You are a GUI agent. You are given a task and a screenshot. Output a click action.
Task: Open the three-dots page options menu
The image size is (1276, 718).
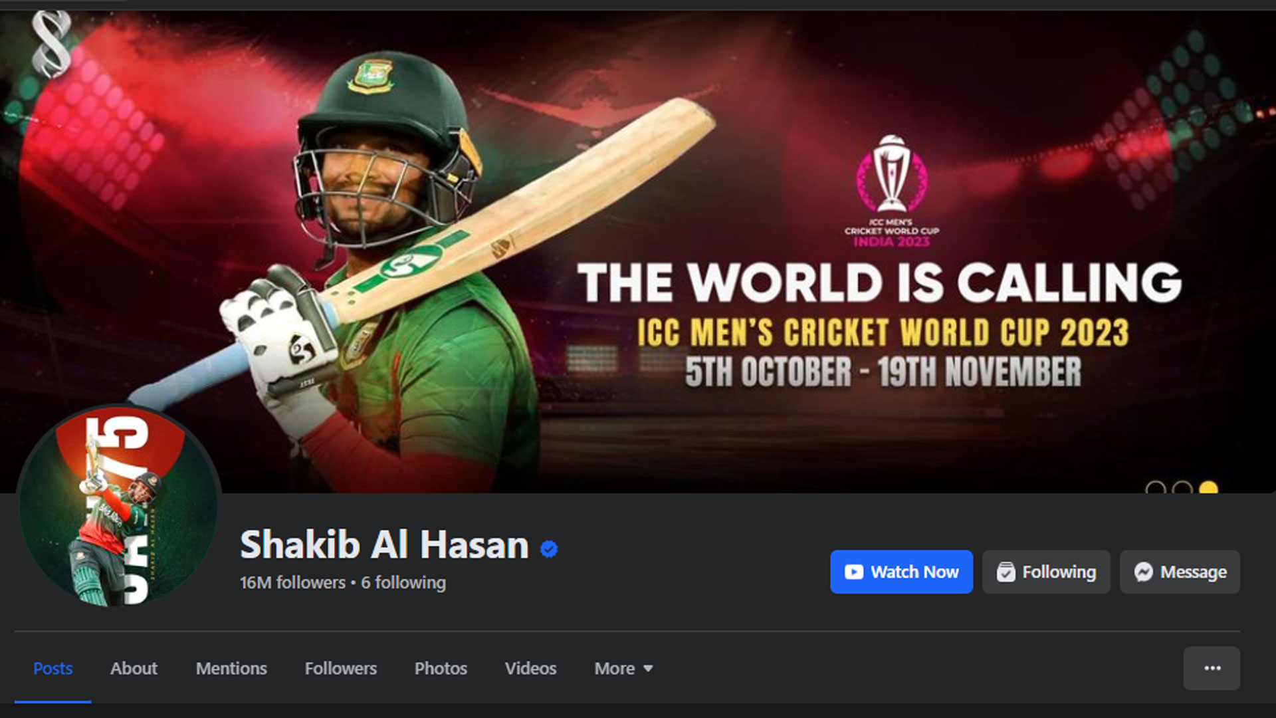(x=1212, y=668)
